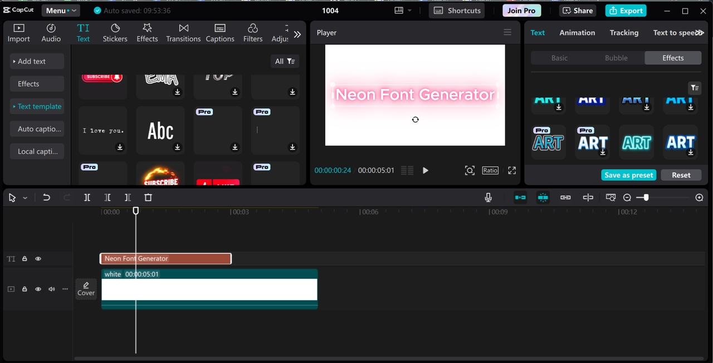Screen dimensions: 713x363
Task: Open the effects filter icon in right panel
Action: (x=695, y=88)
